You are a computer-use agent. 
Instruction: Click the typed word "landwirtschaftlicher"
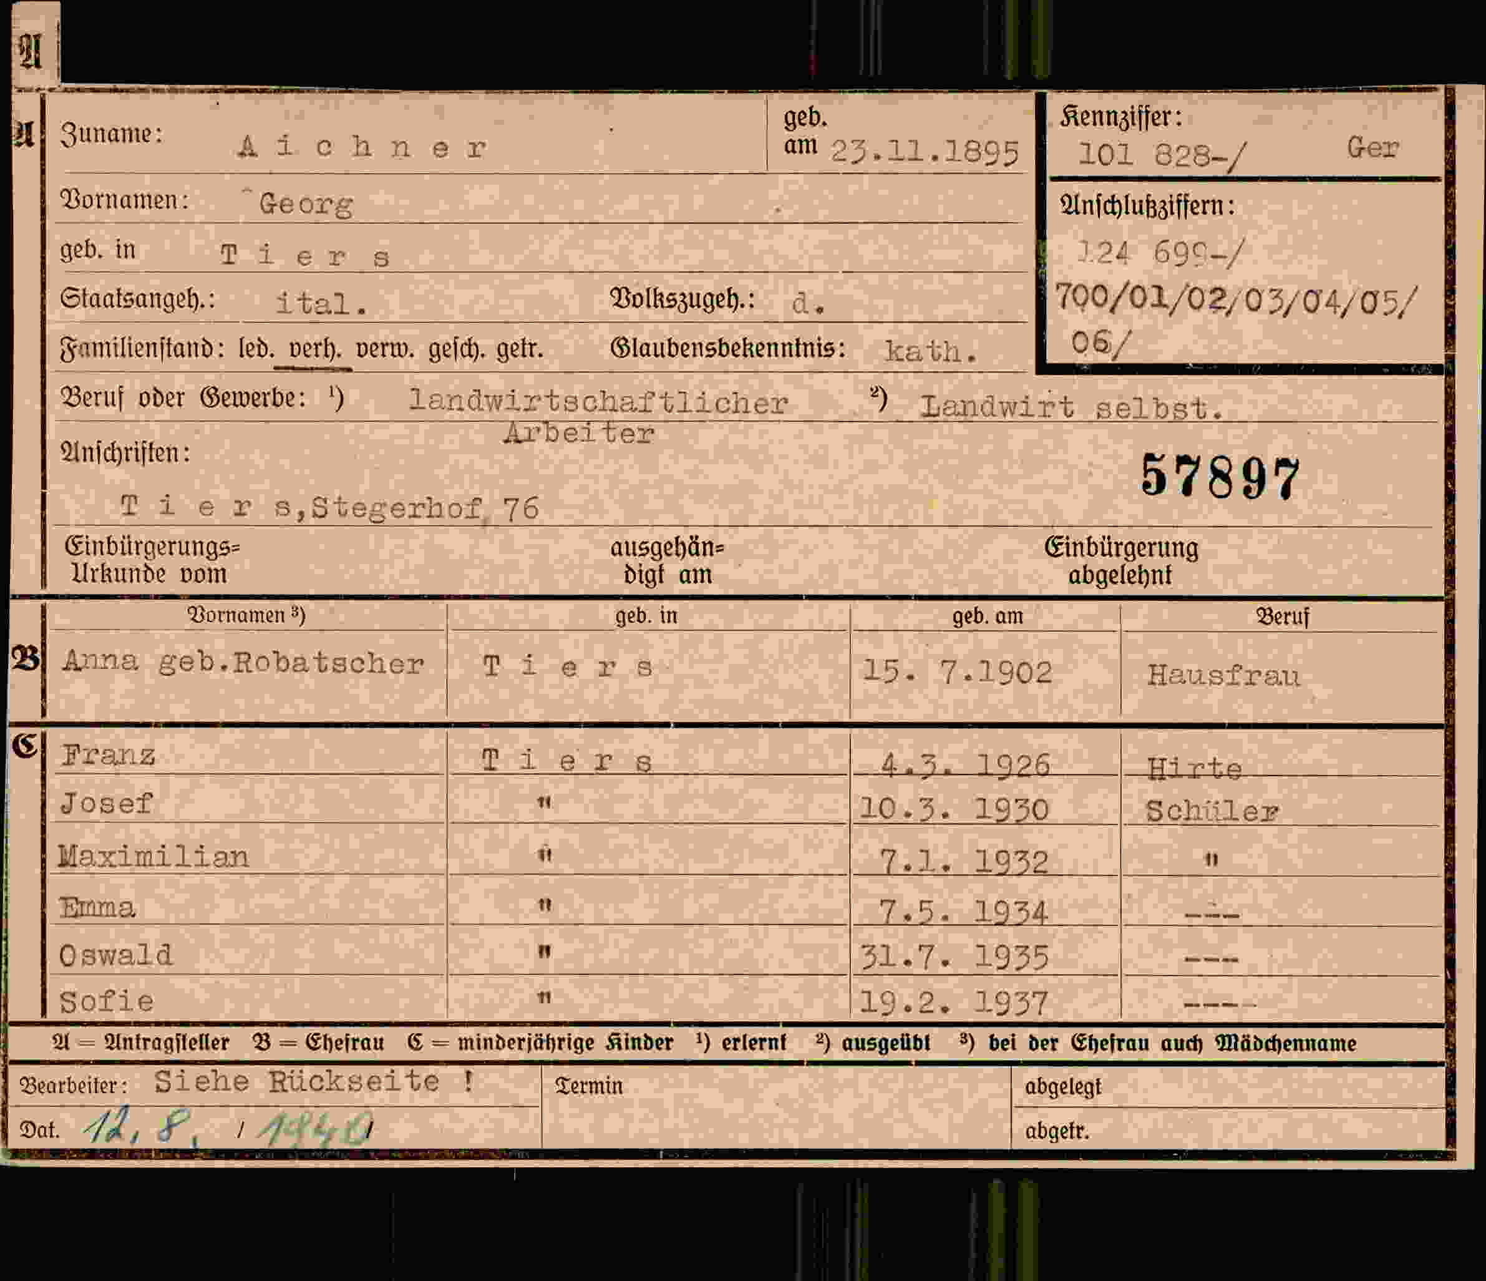click(598, 402)
